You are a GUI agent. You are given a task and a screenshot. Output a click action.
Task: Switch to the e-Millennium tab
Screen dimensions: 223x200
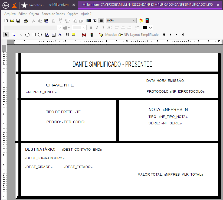click(59, 5)
